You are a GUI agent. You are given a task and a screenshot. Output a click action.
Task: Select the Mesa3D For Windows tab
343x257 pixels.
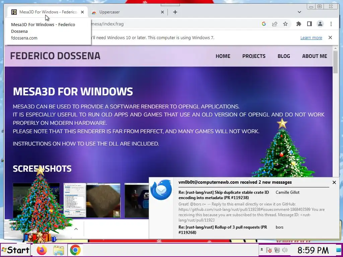pos(48,12)
